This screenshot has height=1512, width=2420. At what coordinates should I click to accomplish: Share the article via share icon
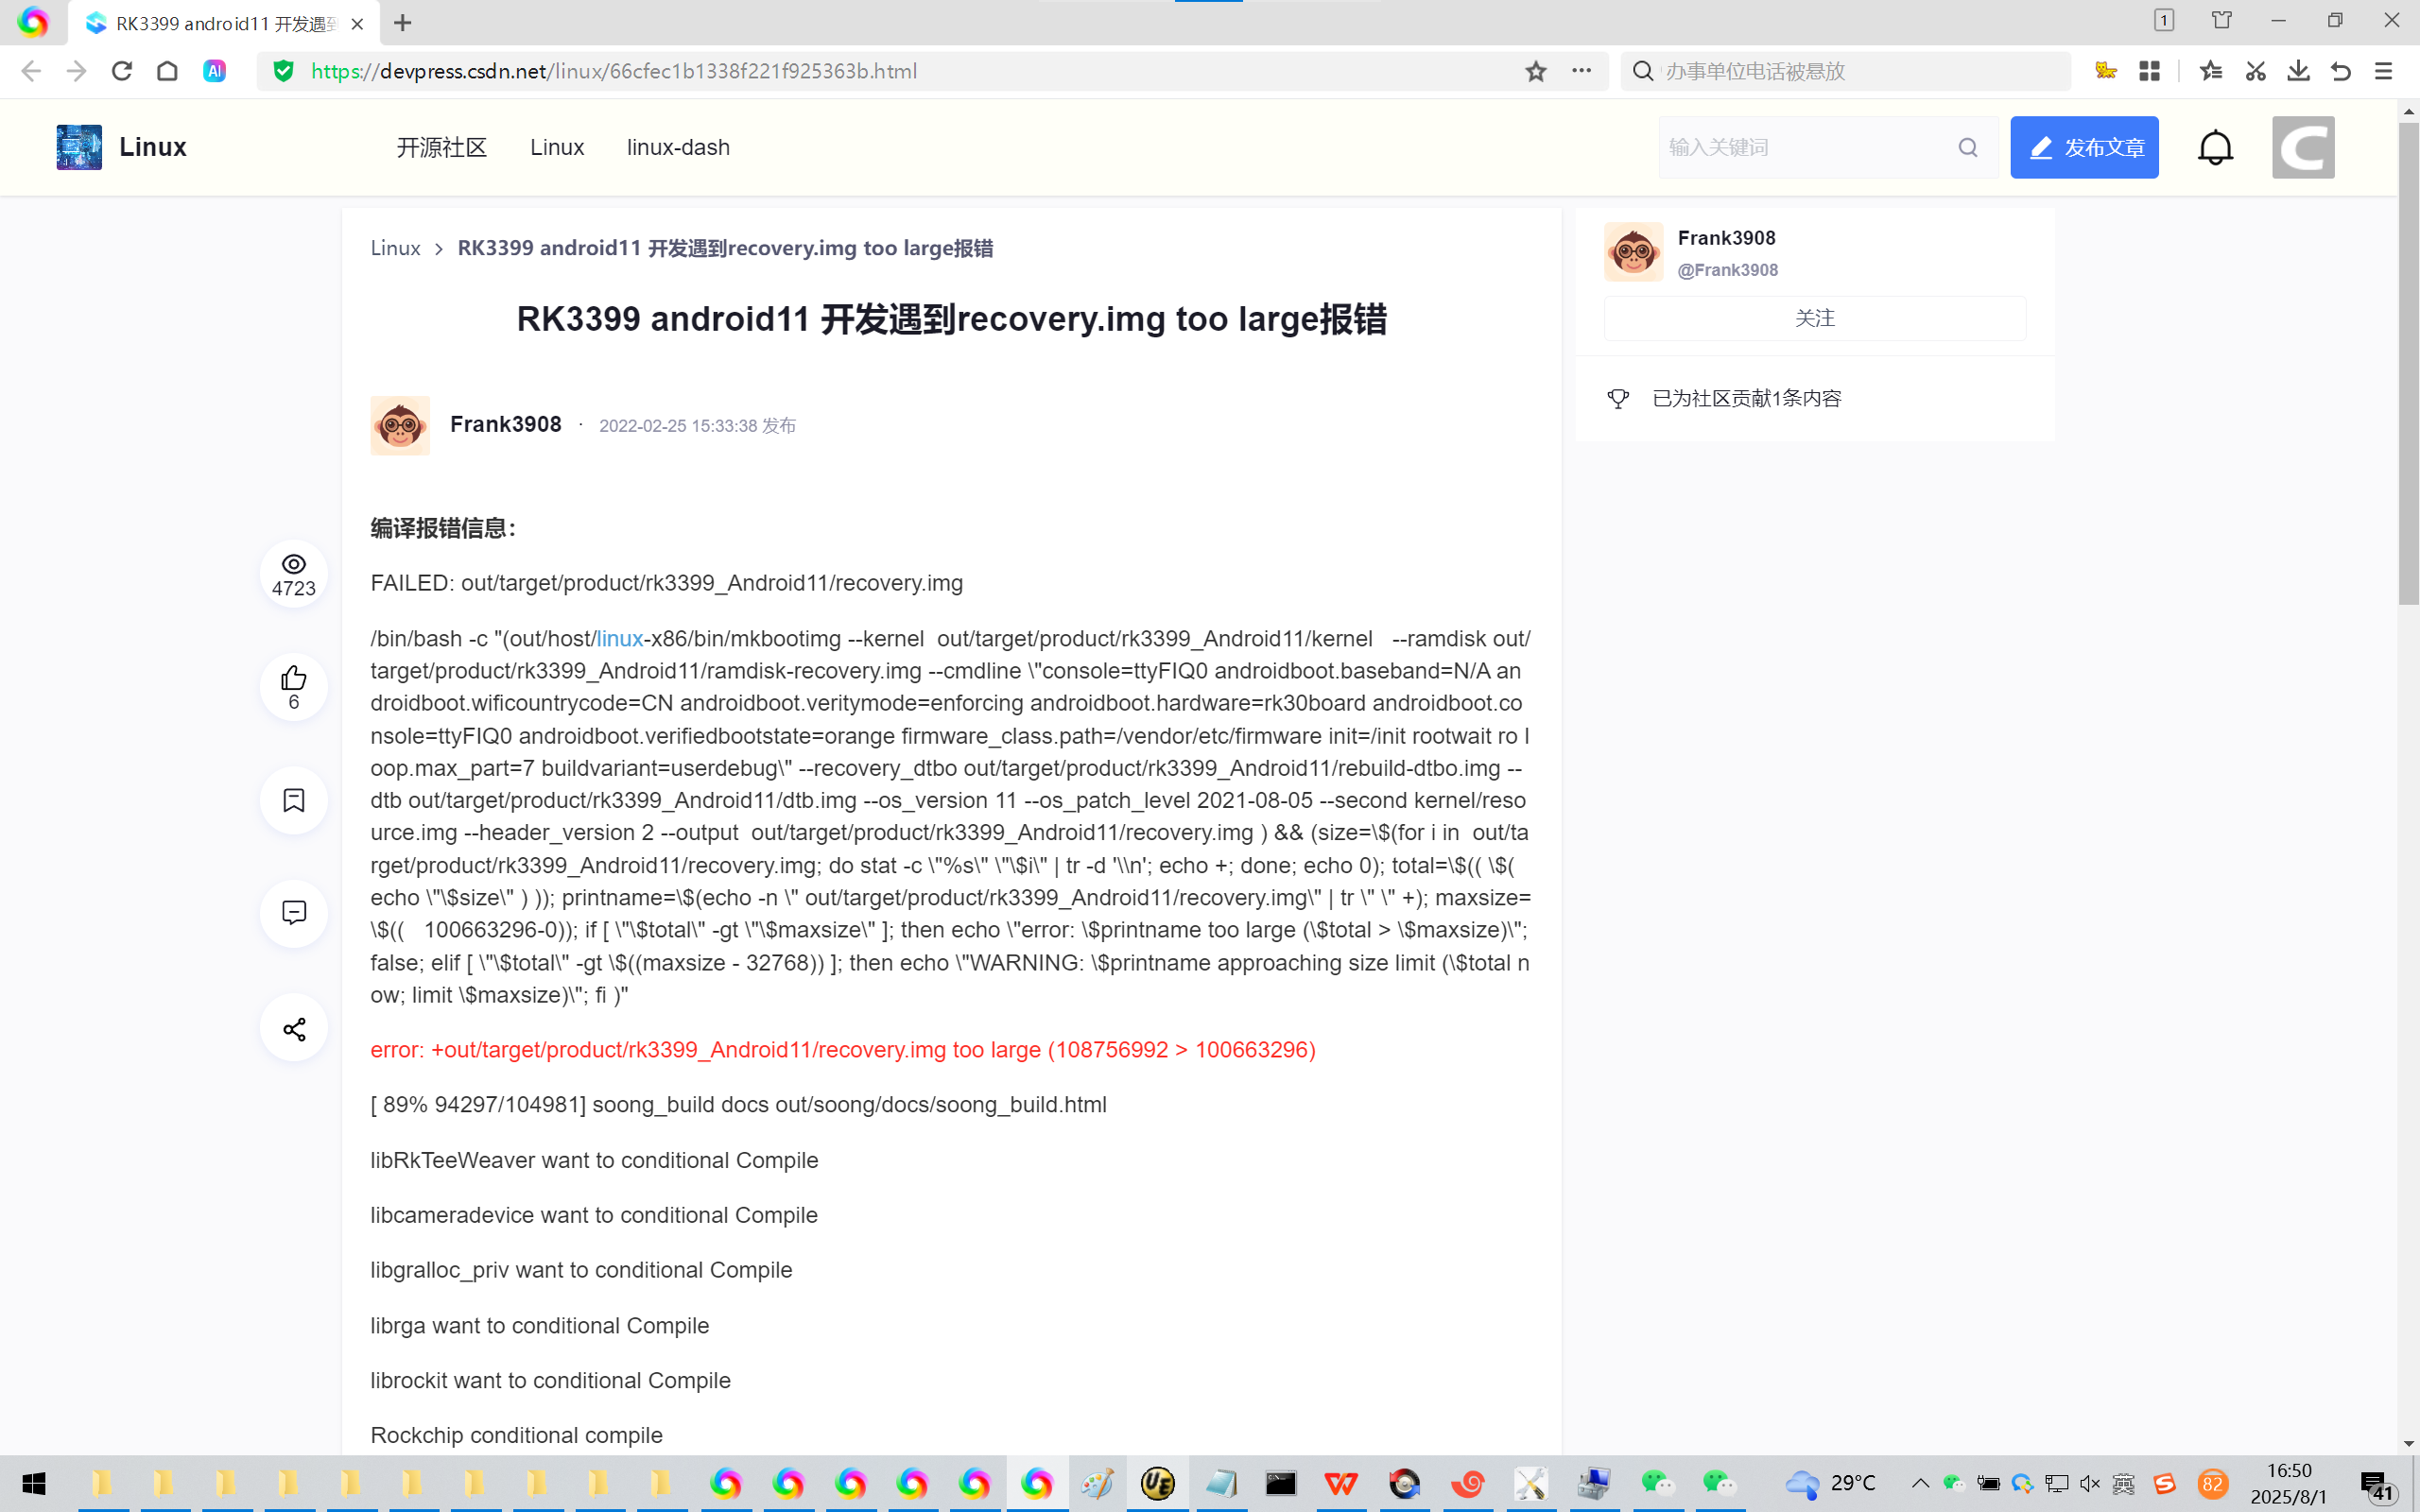293,1029
